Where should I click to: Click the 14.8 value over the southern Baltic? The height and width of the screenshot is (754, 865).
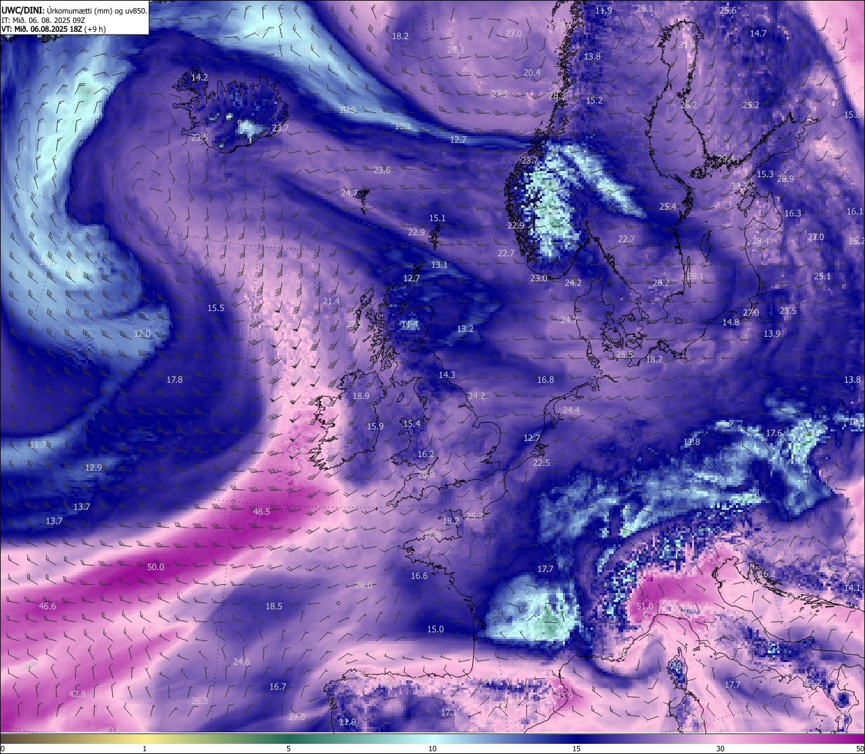click(x=731, y=322)
